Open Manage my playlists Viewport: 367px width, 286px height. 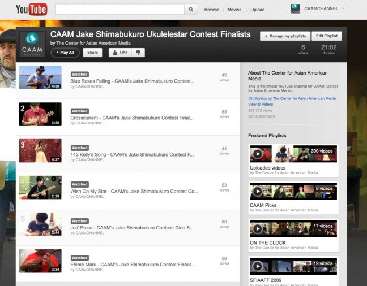285,36
